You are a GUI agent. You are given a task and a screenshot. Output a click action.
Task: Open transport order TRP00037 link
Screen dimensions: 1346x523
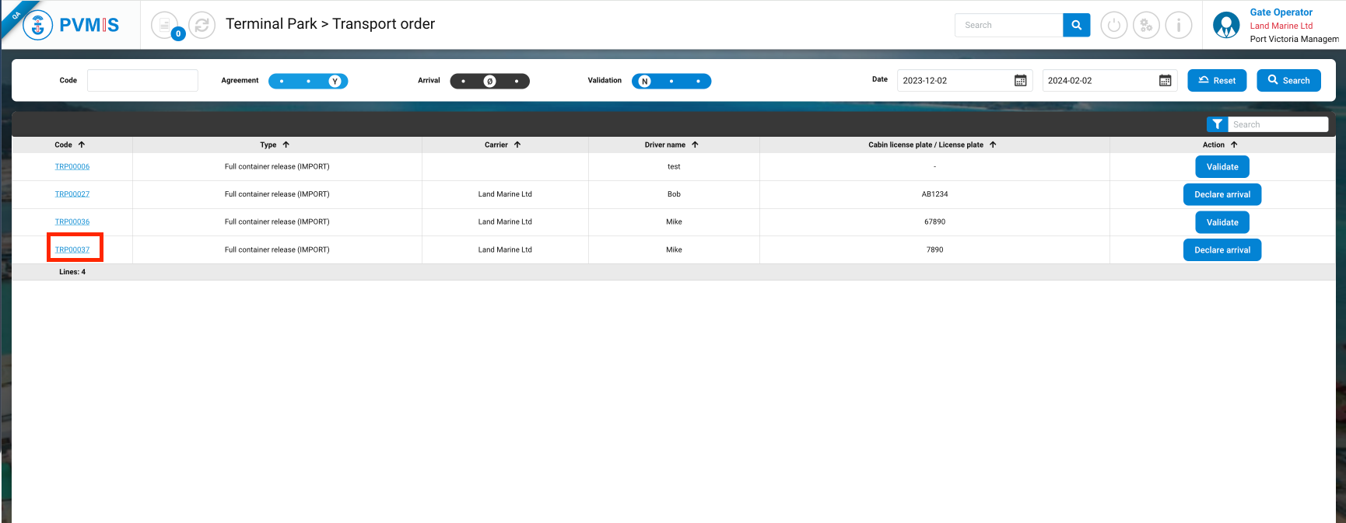pyautogui.click(x=72, y=249)
